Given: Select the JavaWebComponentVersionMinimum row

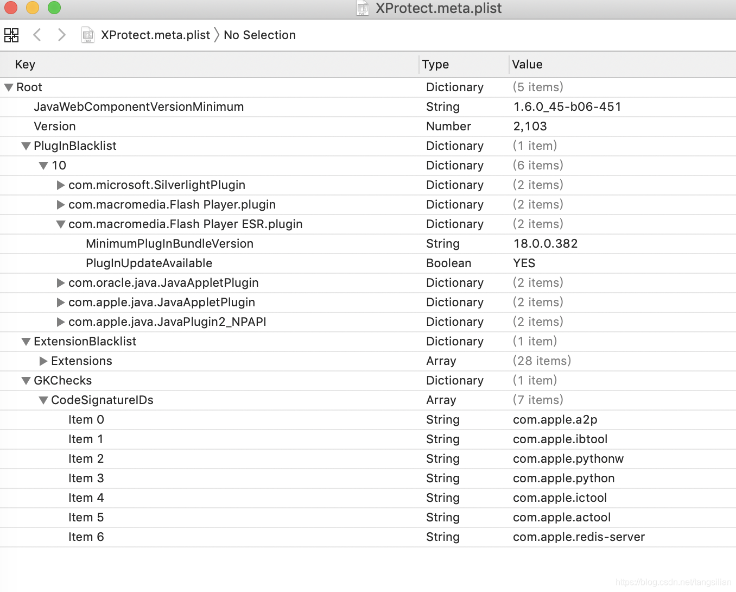Looking at the screenshot, I should (368, 107).
